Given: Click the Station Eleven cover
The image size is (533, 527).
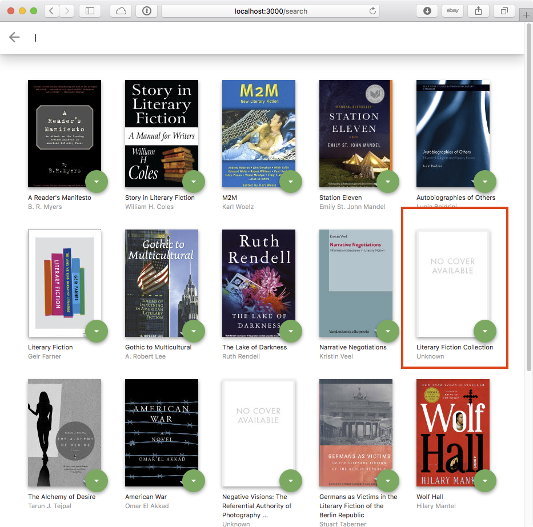Looking at the screenshot, I should (x=356, y=134).
